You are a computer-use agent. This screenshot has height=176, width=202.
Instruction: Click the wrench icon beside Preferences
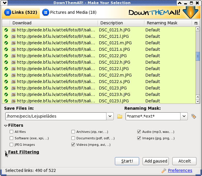point(164,171)
